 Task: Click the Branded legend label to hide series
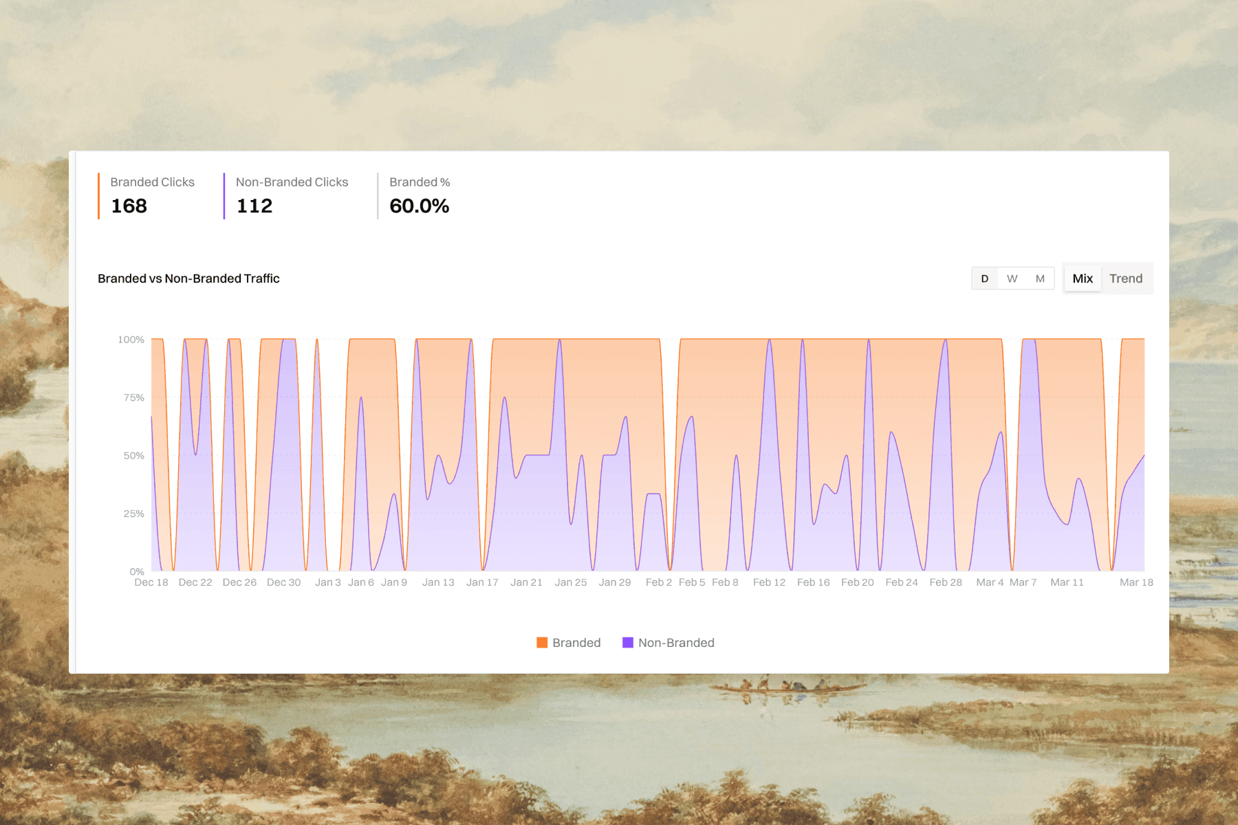(x=576, y=642)
